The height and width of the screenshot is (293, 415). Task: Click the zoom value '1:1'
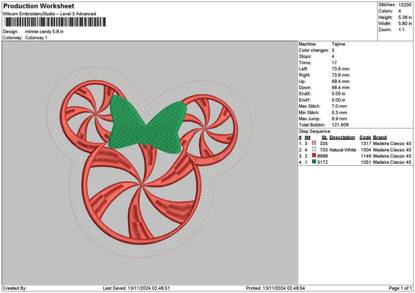pos(401,30)
